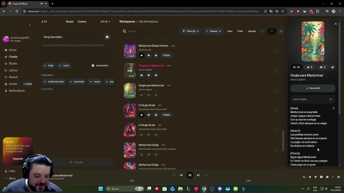
Task: Open thumbnail of Gingle para Marilynmad 2:38
Action: 130,91
